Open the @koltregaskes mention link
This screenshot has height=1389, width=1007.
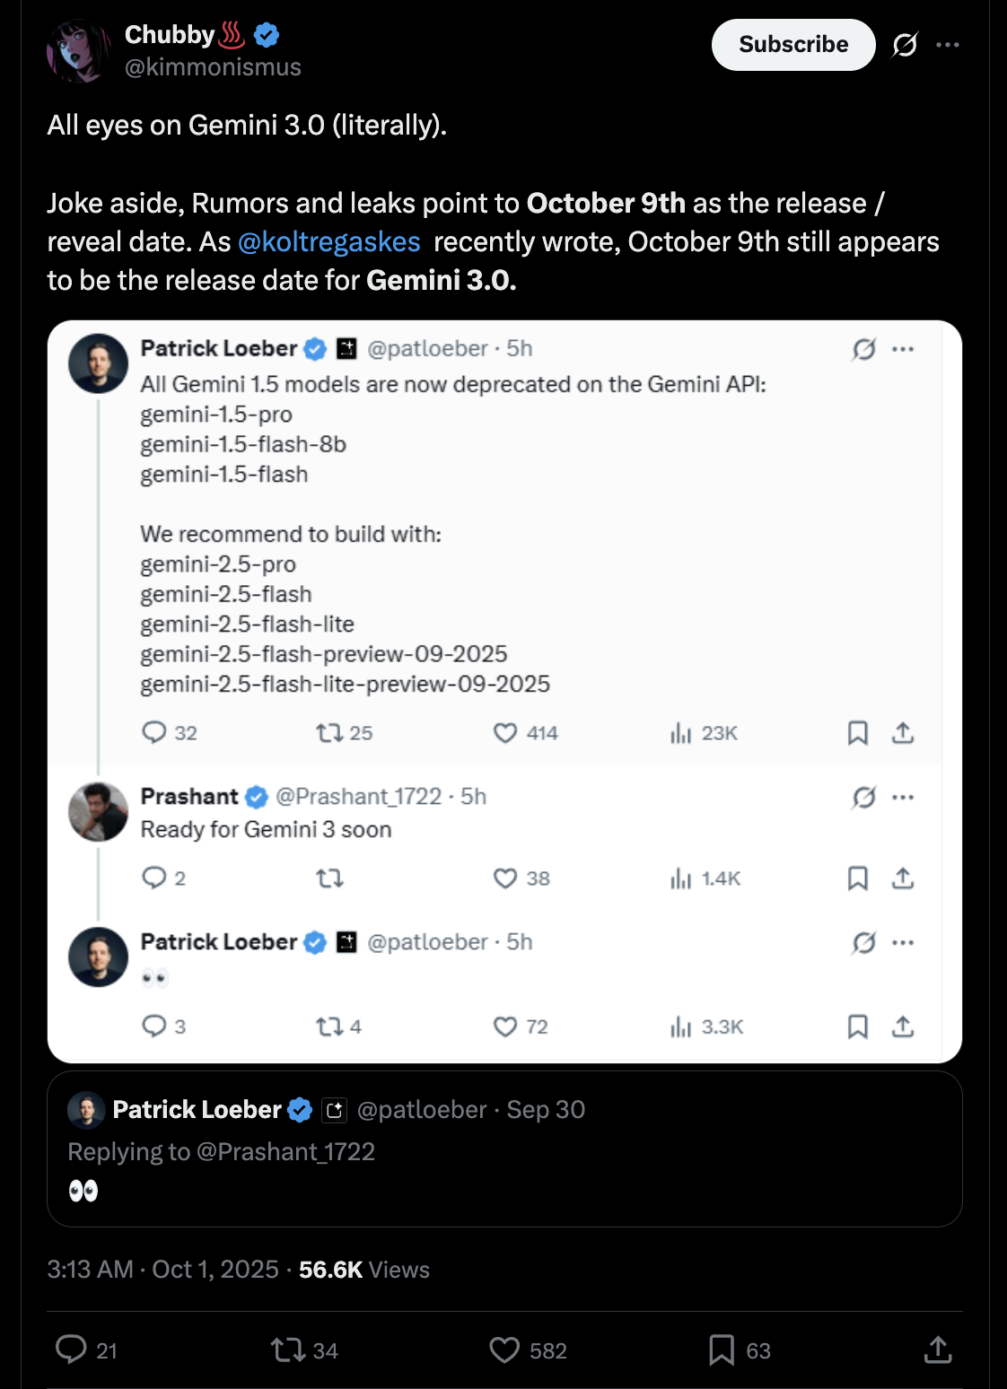click(x=328, y=242)
